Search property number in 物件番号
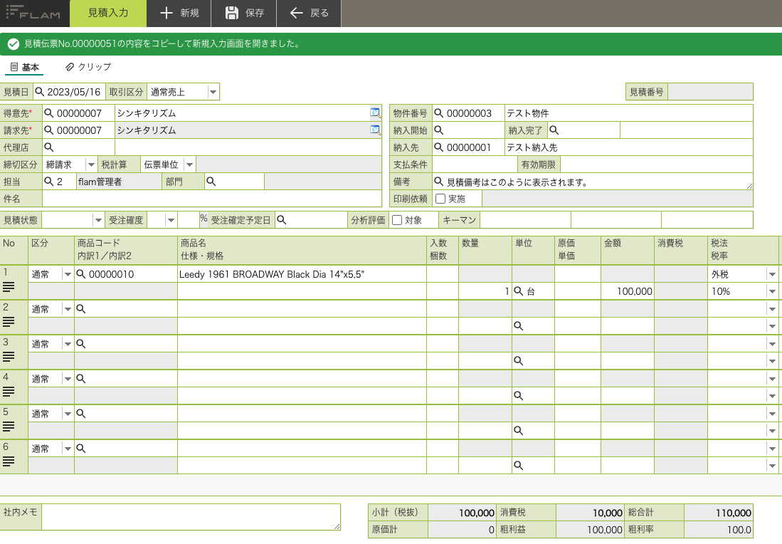Screen dimensions: 782x544 pos(439,113)
